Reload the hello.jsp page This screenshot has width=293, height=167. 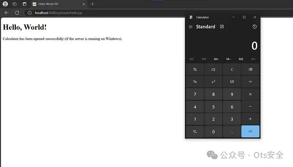coord(17,13)
